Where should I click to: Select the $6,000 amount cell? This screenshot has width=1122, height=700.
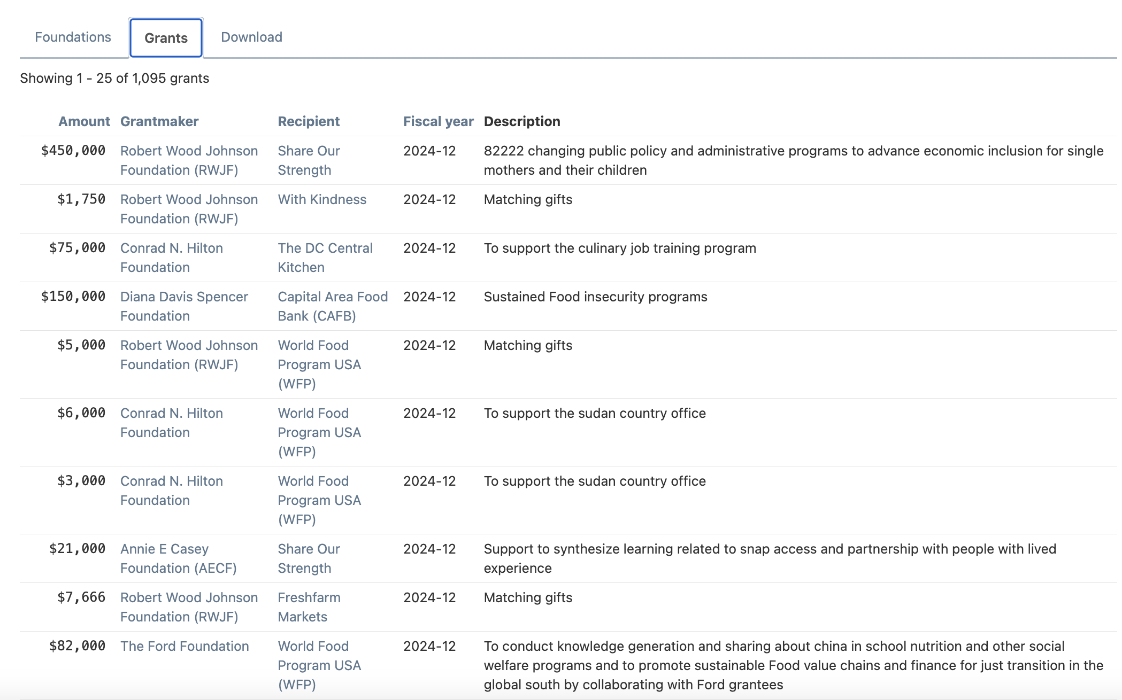pyautogui.click(x=81, y=413)
